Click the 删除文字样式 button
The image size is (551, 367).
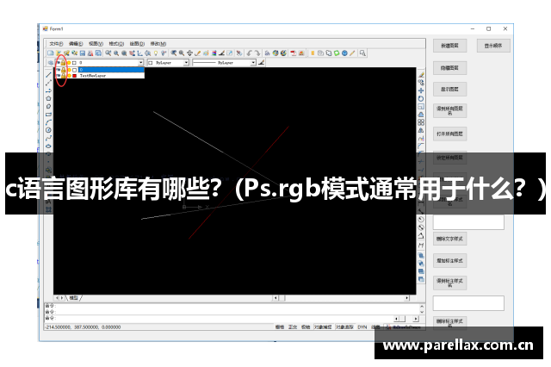[x=449, y=239]
